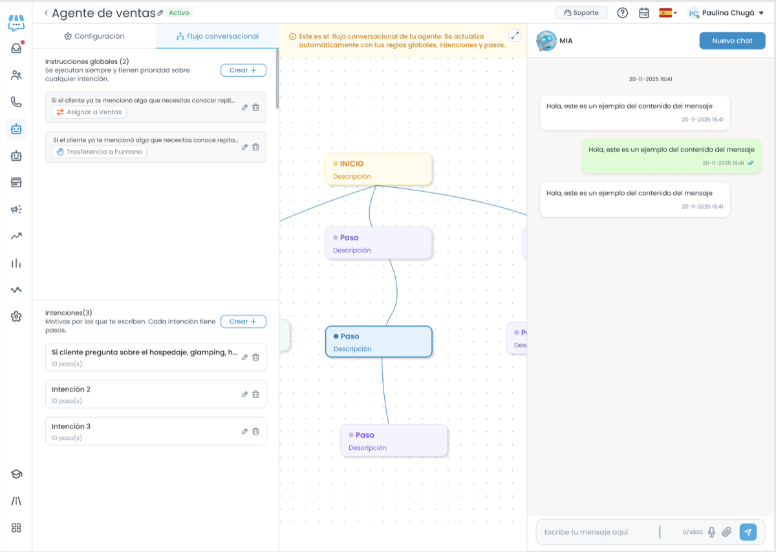Viewport: 776px width, 552px height.
Task: Open the Intención 2 row
Action: [156, 394]
